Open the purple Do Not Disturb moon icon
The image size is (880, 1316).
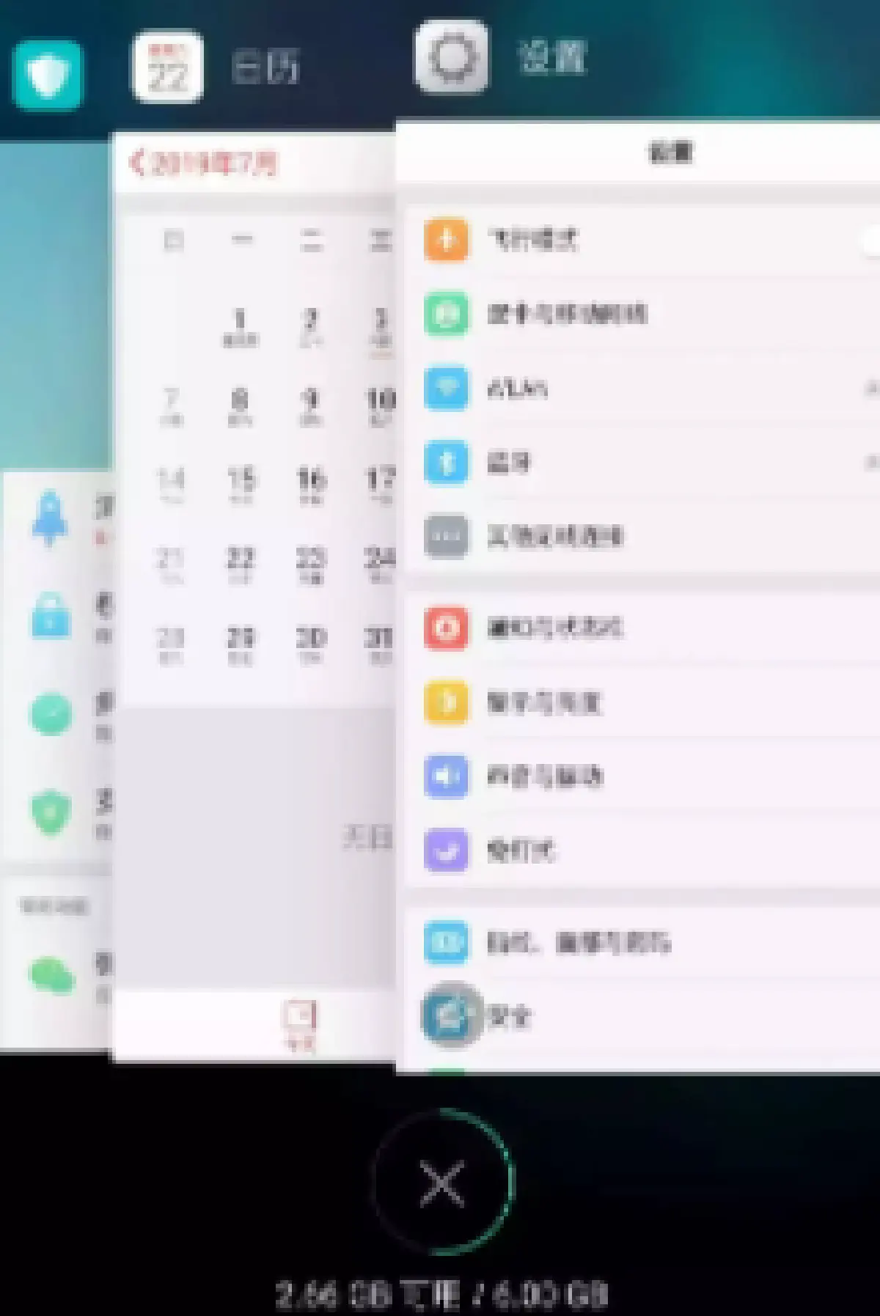(446, 850)
